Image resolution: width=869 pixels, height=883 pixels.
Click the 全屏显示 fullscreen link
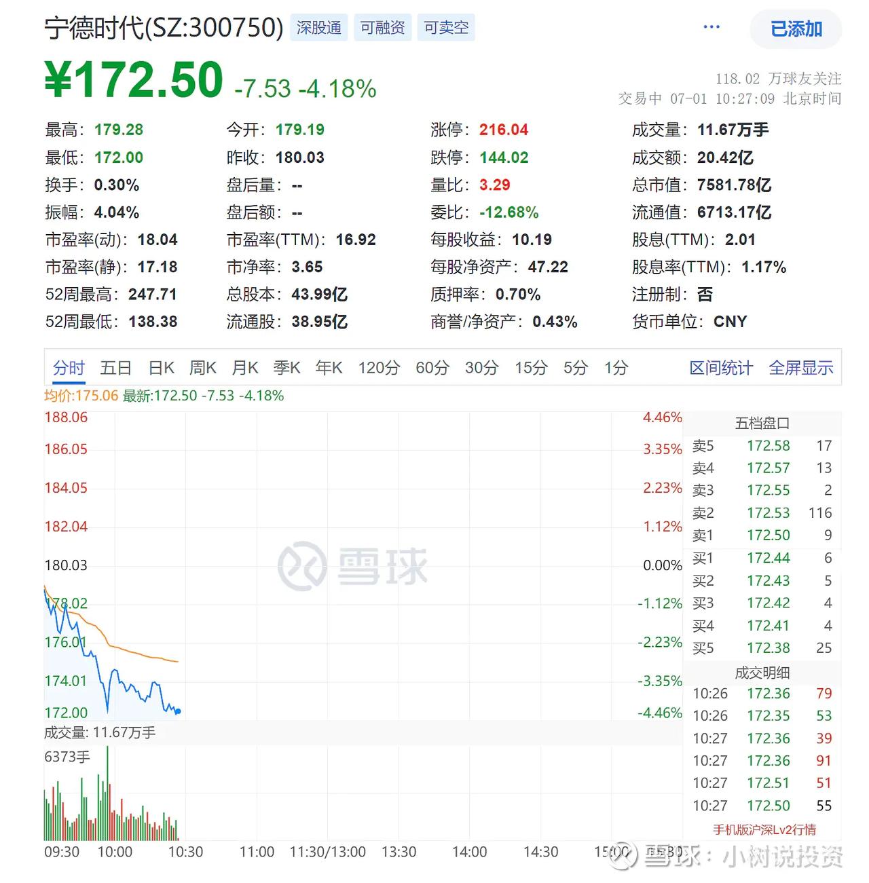coord(801,368)
